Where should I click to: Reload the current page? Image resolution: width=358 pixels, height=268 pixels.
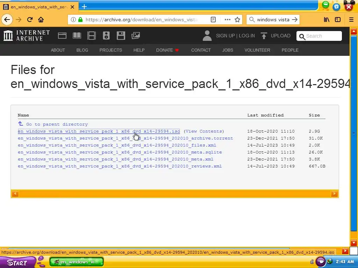click(30, 20)
